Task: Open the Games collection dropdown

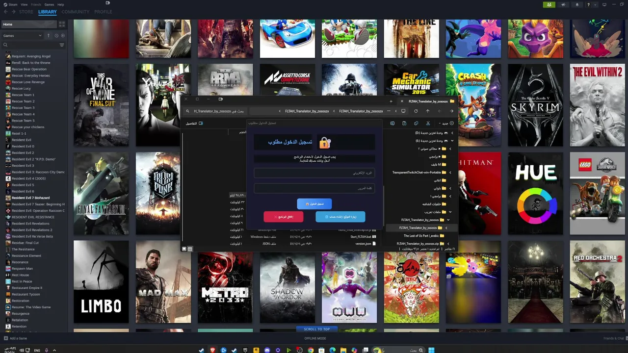Action: coord(23,35)
